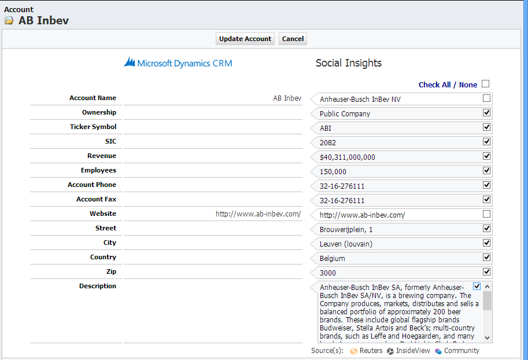This screenshot has width=528, height=360.
Task: Toggle the Description insight checkbox
Action: (477, 286)
